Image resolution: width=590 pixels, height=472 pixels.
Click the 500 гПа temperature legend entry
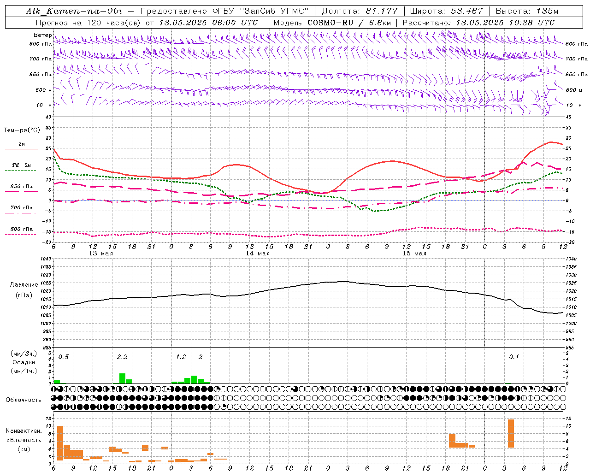[21, 231]
